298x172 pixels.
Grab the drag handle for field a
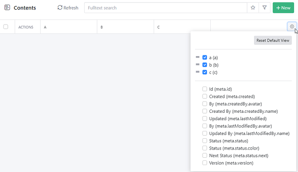(198, 57)
